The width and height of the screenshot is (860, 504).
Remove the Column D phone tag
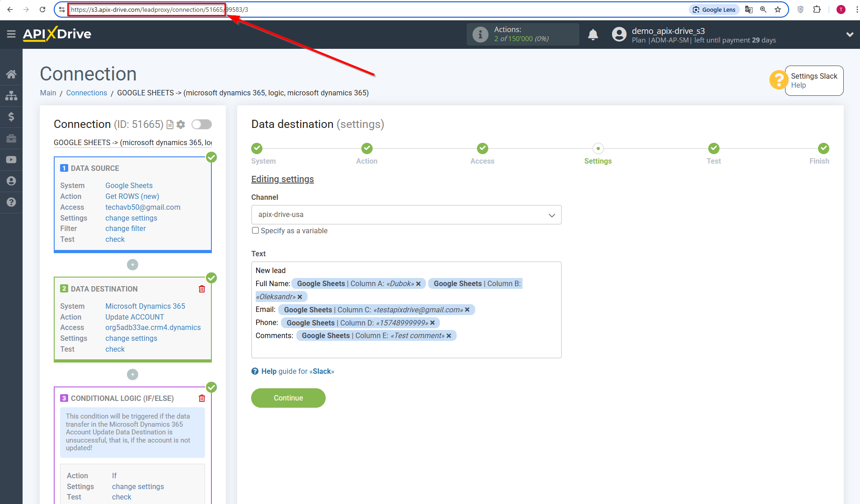coord(432,323)
